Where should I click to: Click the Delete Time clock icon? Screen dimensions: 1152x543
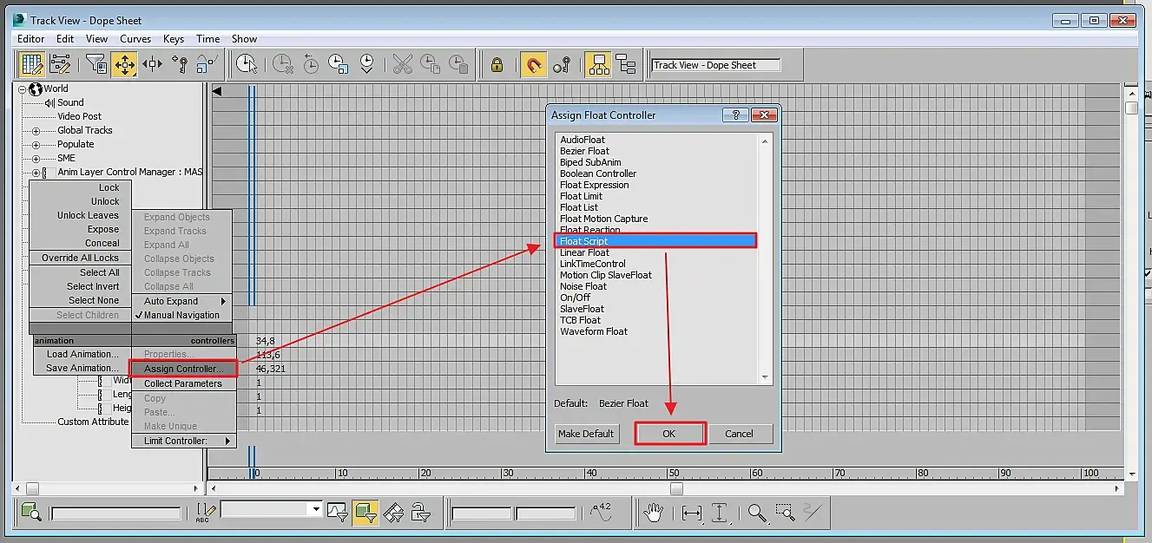(x=283, y=64)
